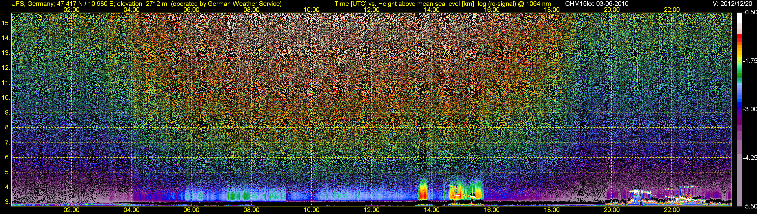
Task: Click the '4.' km height axis label
Action: coord(7,187)
